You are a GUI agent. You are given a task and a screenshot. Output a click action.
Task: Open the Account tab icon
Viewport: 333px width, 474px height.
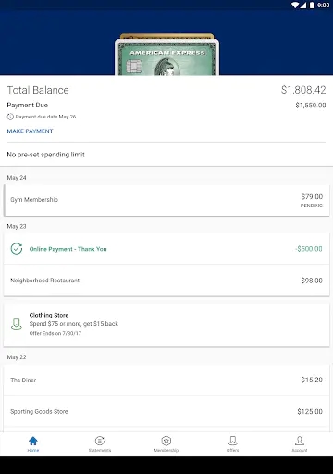pos(300,441)
